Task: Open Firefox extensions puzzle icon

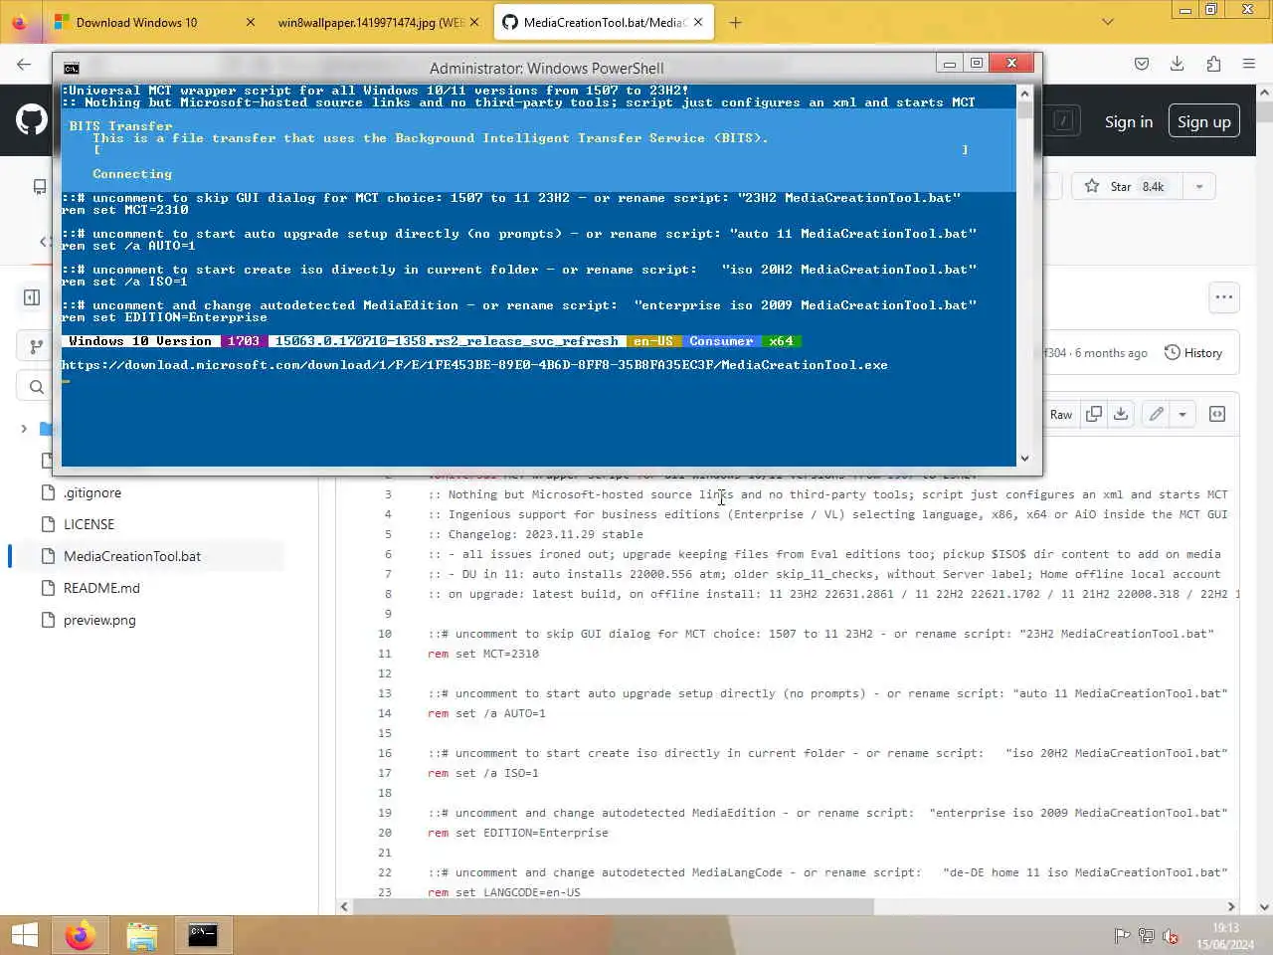Action: coord(1213,64)
